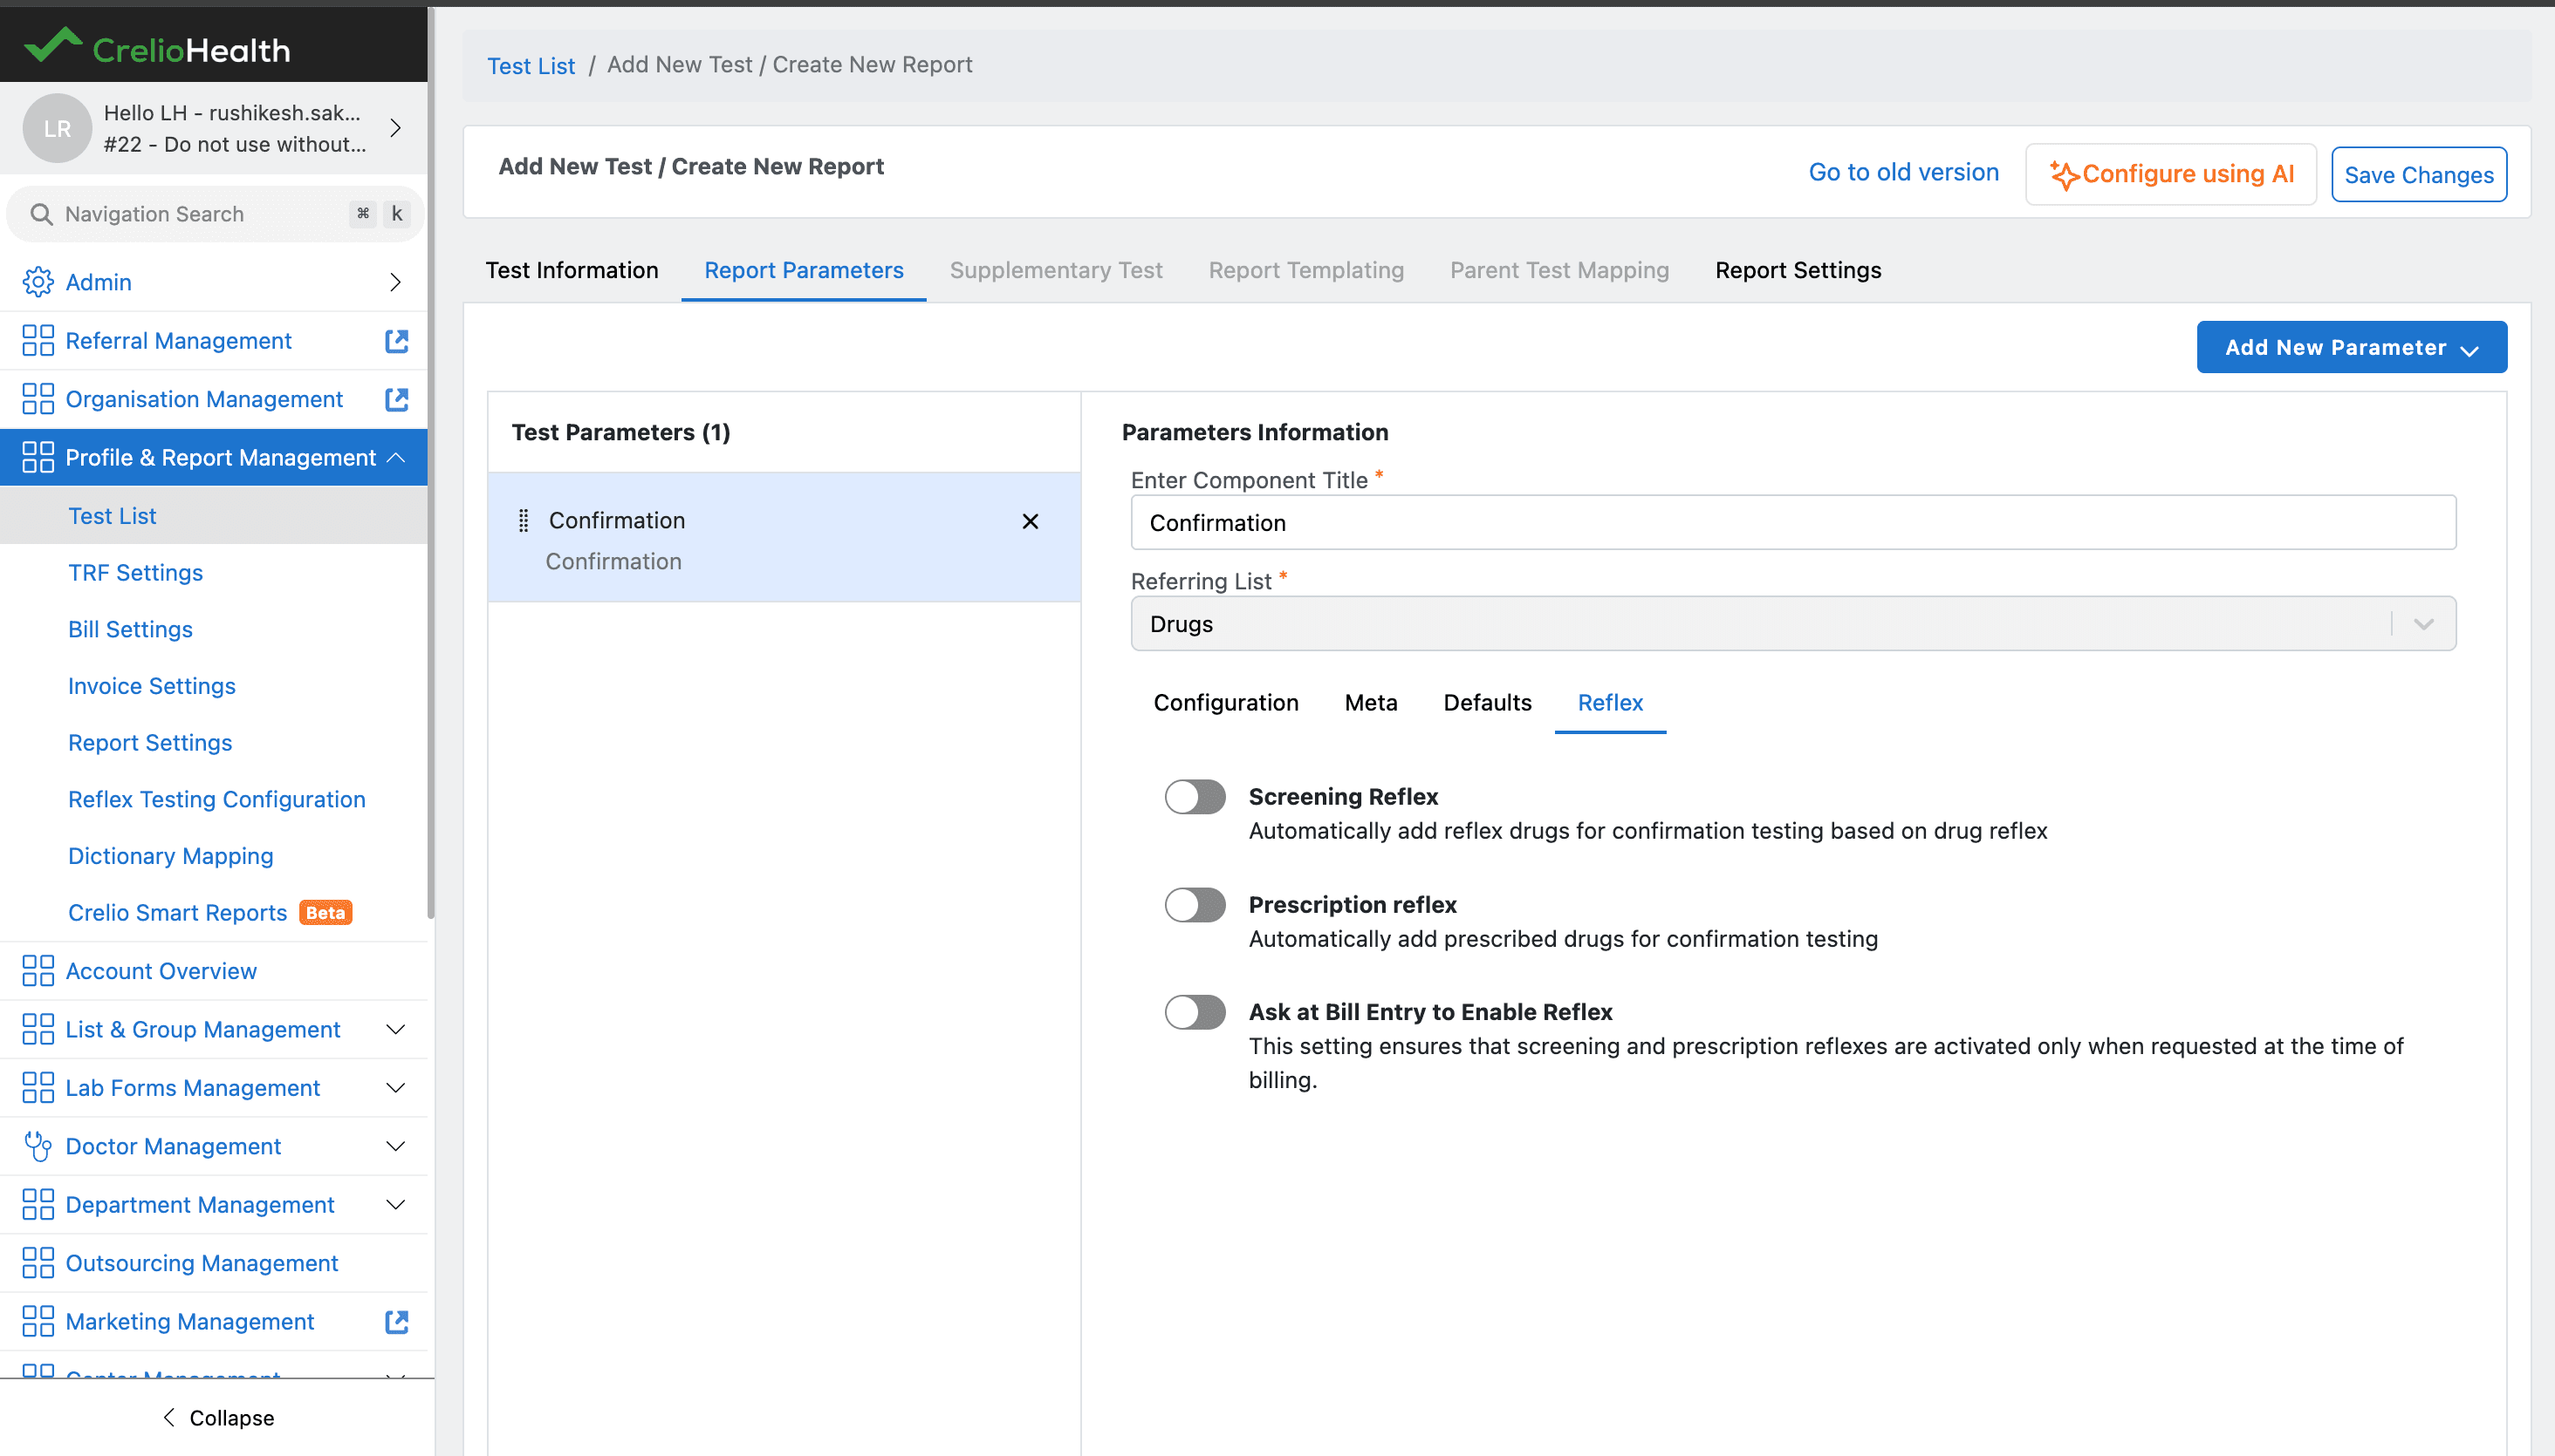Viewport: 2555px width, 1456px height.
Task: Click the Referral Management grid icon
Action: coord(38,340)
